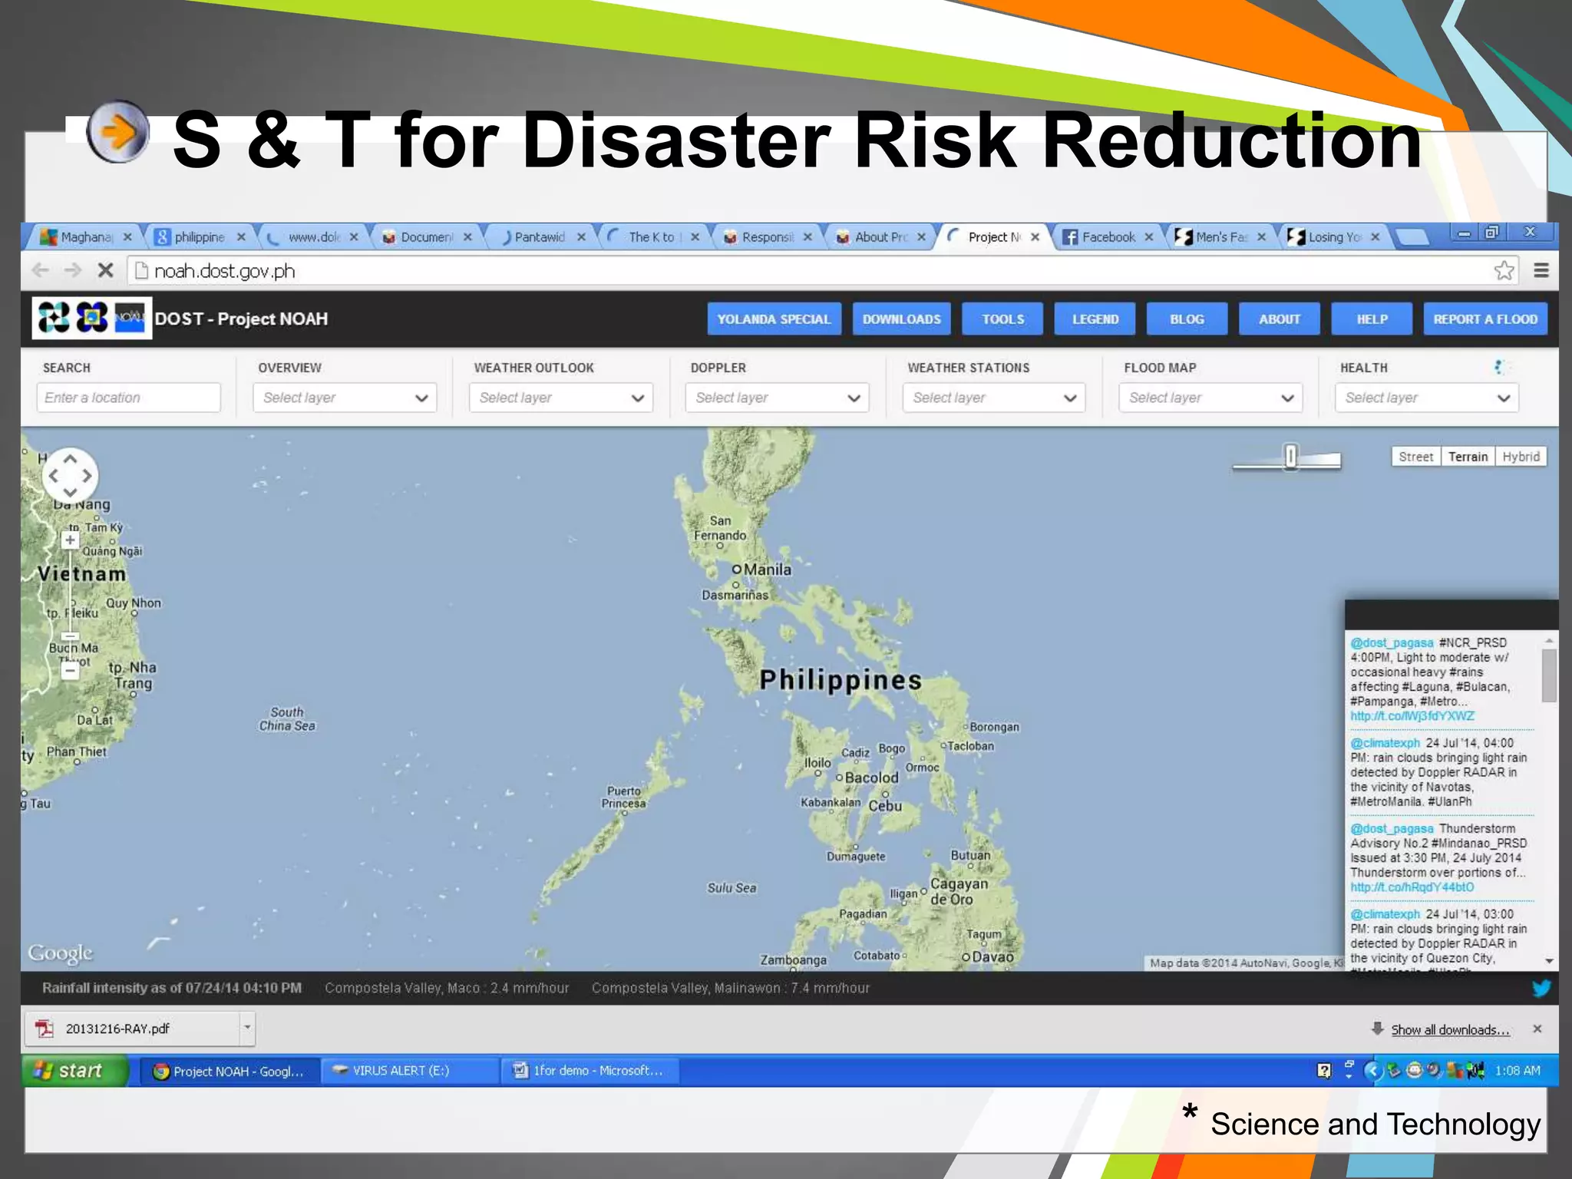Screen dimensions: 1572x1179
Task: Show the LEGEND
Action: tap(1095, 319)
